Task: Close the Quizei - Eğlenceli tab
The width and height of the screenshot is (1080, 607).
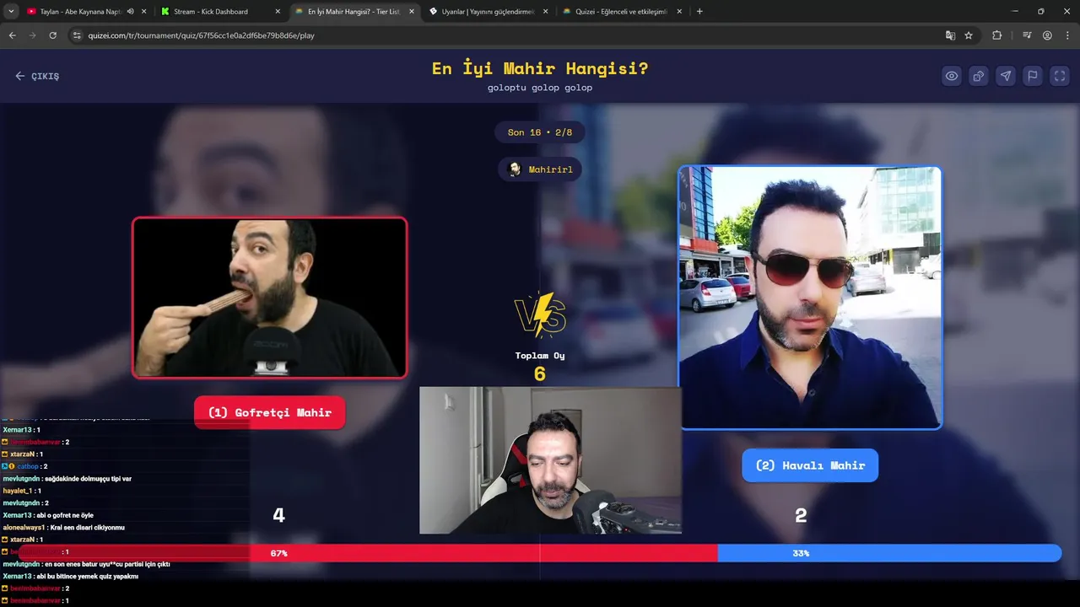Action: (679, 12)
